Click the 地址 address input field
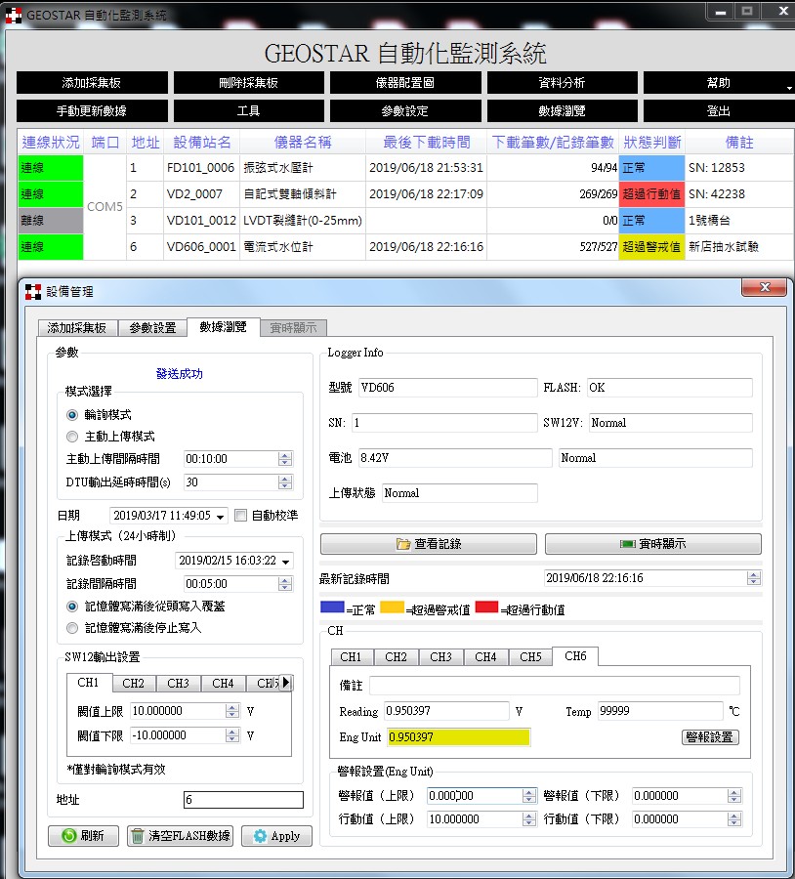Image resolution: width=795 pixels, height=879 pixels. [243, 800]
